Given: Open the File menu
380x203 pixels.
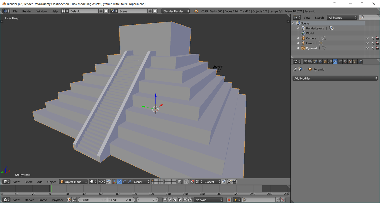Looking at the screenshot, I should coord(15,11).
